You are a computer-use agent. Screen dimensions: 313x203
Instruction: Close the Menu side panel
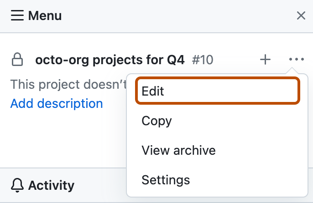tap(301, 16)
